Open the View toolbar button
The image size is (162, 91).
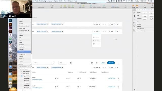[x=145, y=6]
